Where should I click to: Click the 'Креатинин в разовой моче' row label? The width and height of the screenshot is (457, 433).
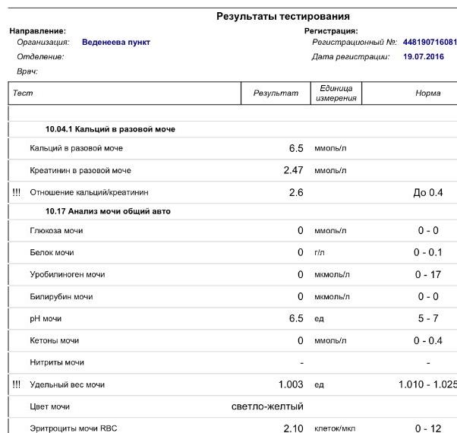coord(80,171)
